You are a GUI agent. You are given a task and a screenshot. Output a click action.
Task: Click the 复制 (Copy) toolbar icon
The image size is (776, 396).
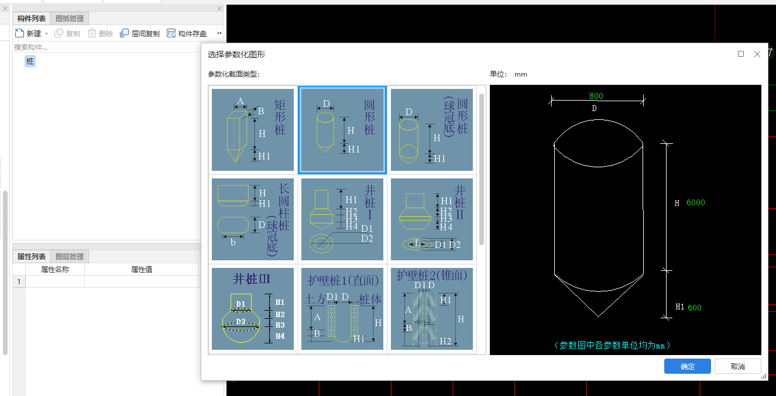tap(59, 33)
